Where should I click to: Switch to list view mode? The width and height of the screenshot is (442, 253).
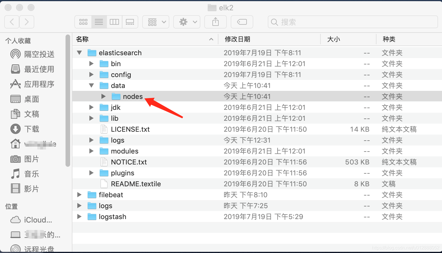(x=99, y=22)
